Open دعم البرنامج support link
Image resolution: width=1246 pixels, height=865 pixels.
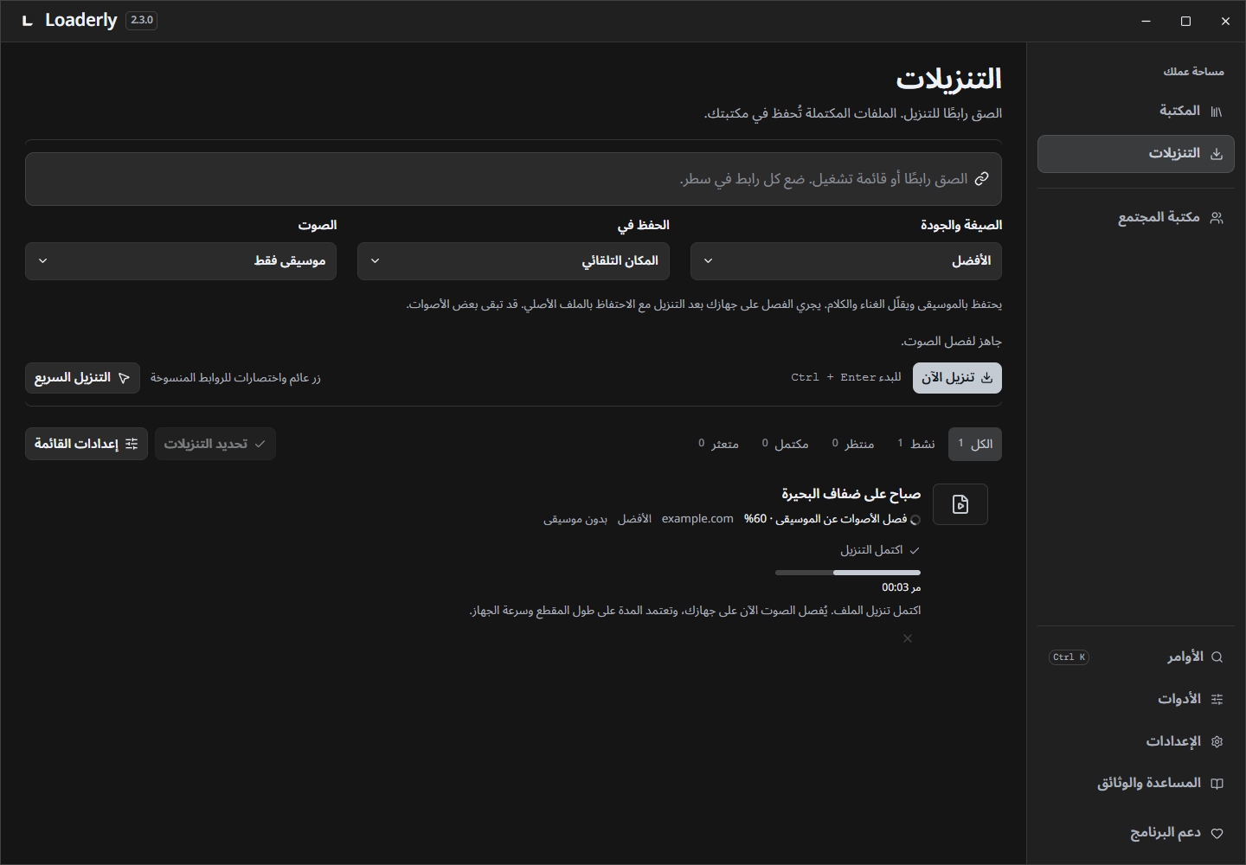1135,833
